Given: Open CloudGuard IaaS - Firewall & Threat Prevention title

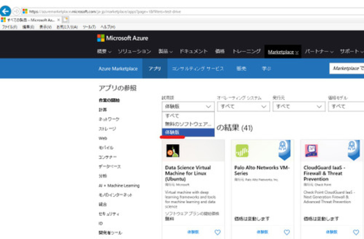Looking at the screenshot, I should point(324,173).
